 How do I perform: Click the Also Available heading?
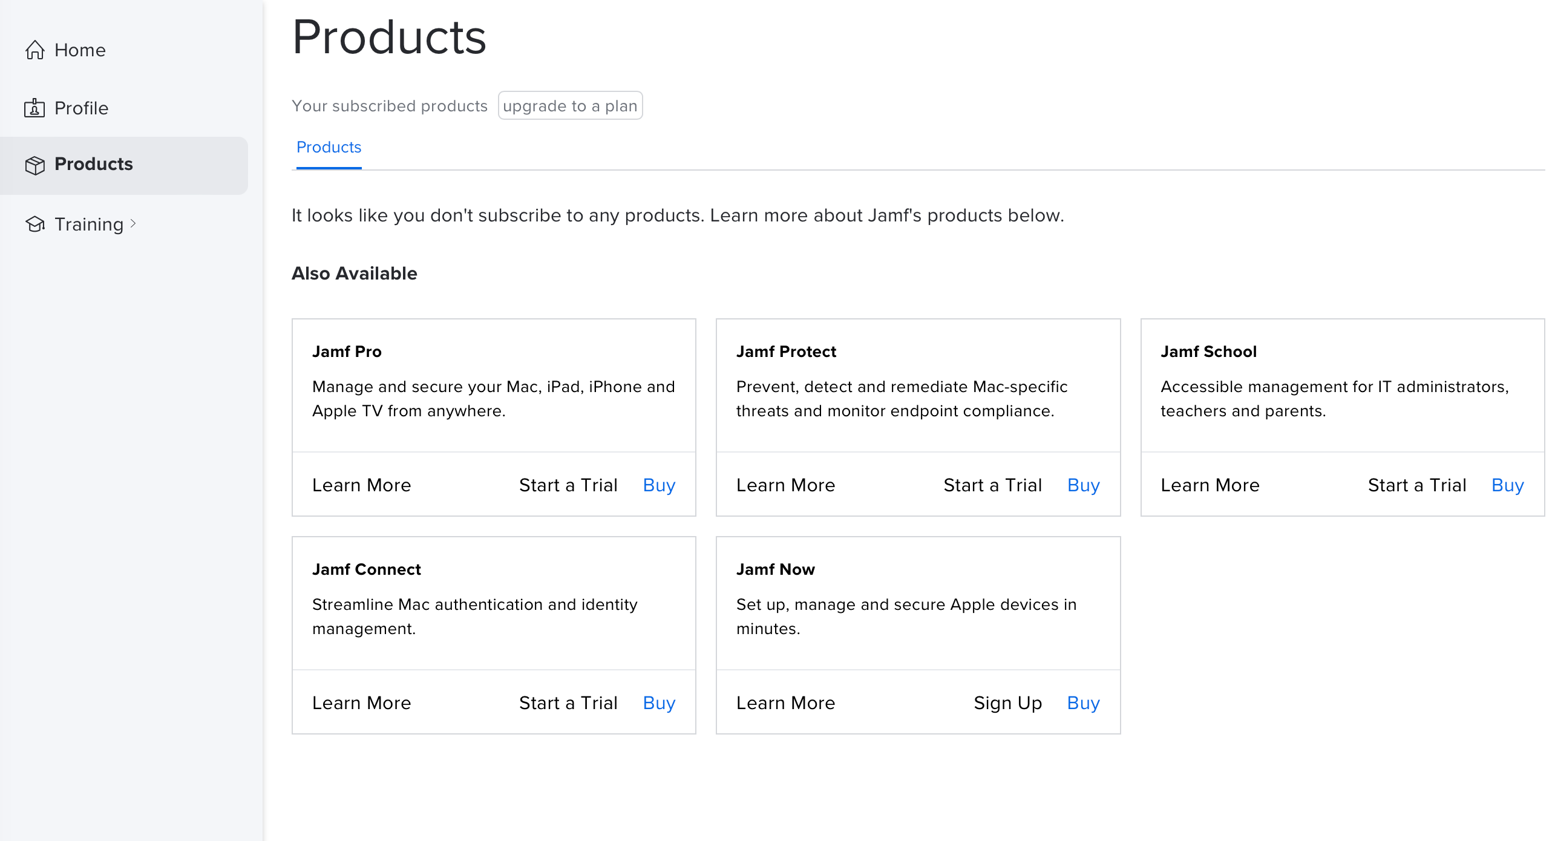click(355, 273)
